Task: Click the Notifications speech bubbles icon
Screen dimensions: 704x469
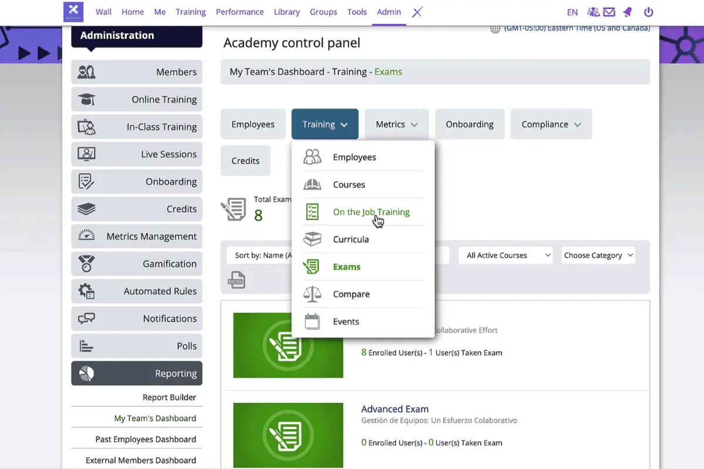Action: [87, 318]
